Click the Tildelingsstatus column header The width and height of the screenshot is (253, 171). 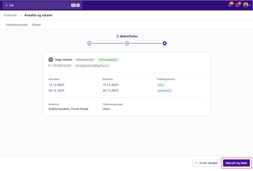tap(166, 79)
